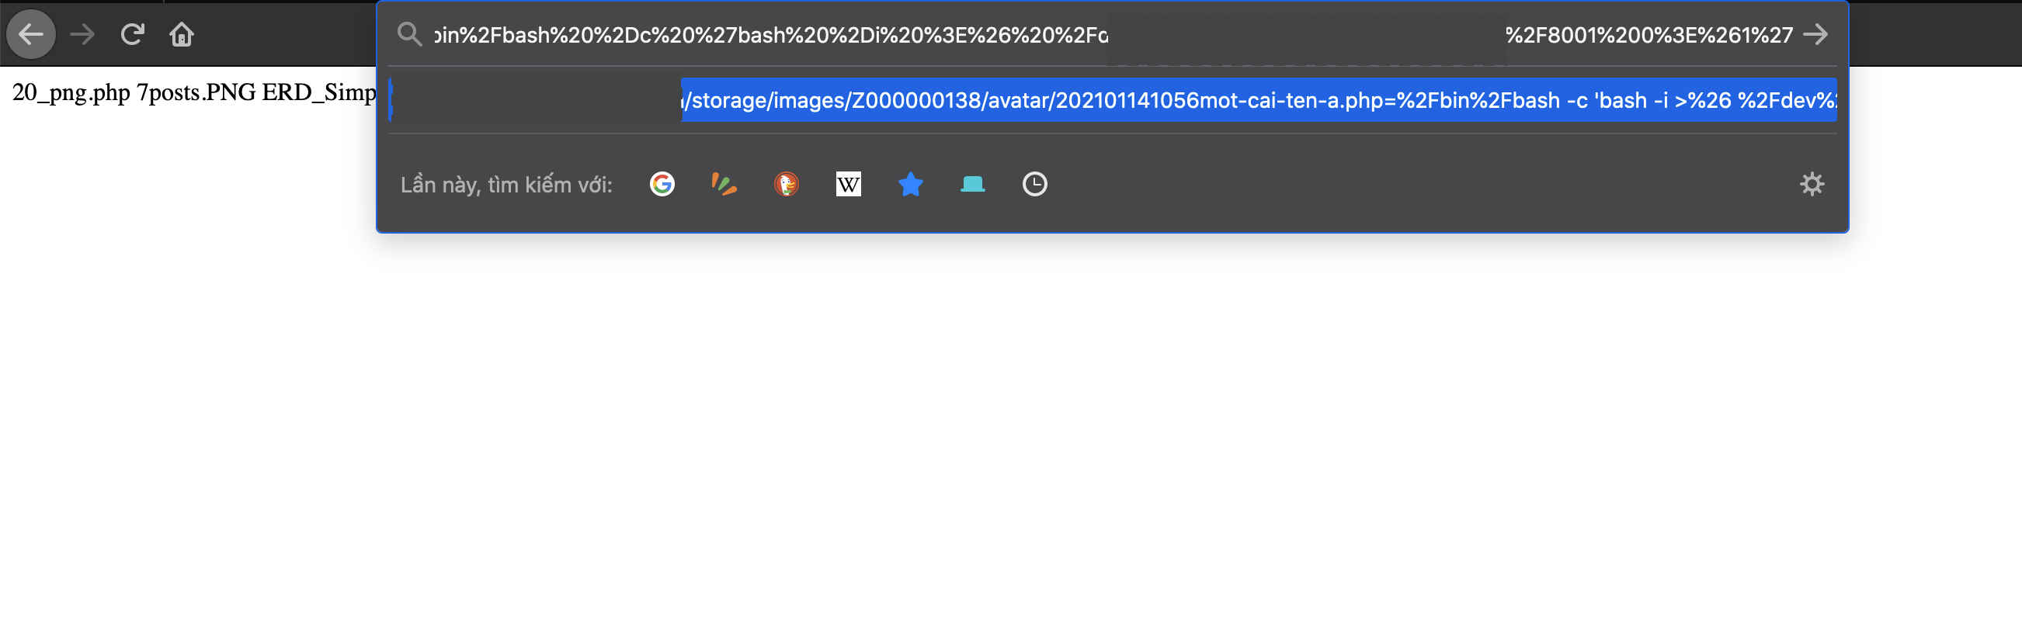The width and height of the screenshot is (2022, 627).
Task: Open the home page
Action: pyautogui.click(x=182, y=34)
